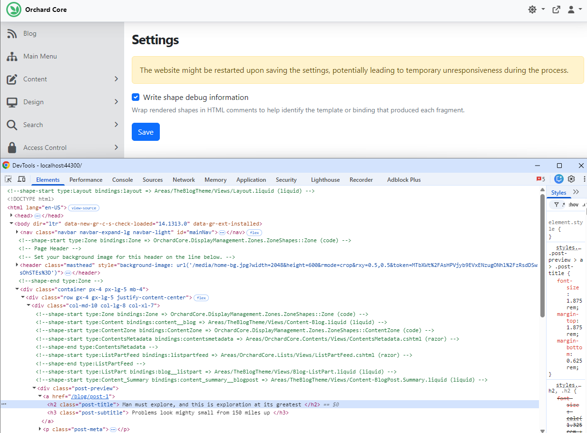The image size is (587, 433).
Task: Switch to the Console tab
Action: (x=123, y=180)
